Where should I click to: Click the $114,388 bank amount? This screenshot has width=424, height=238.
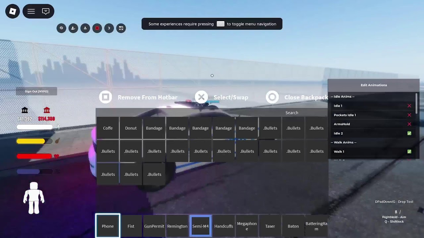pos(46,119)
